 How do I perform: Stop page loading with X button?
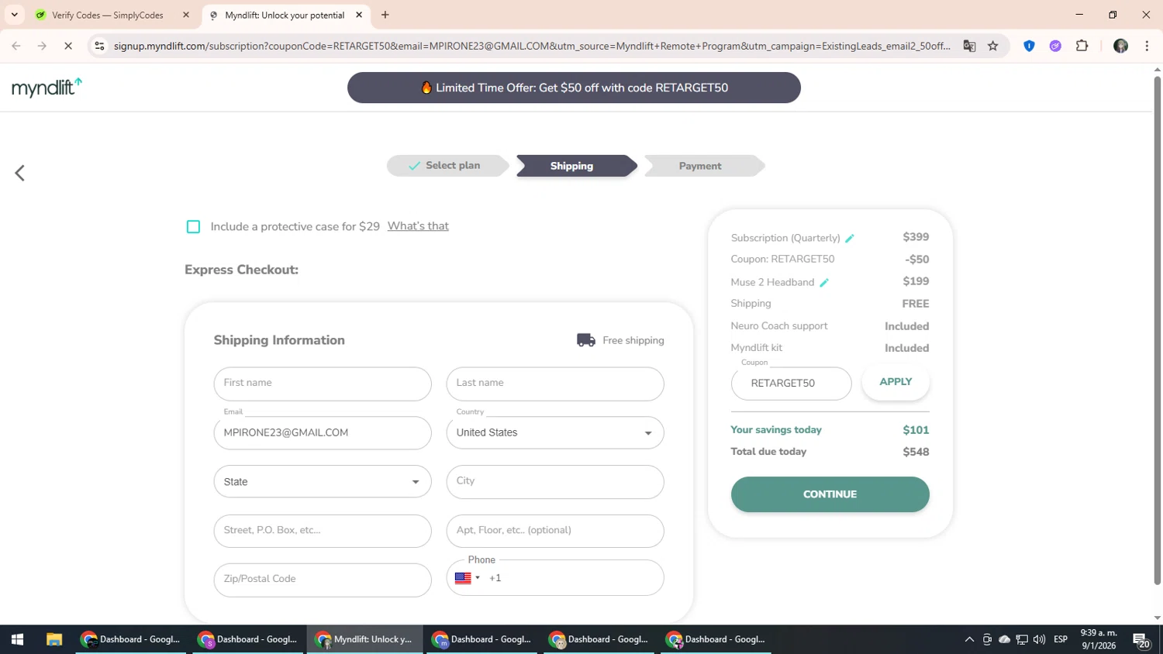coord(68,46)
